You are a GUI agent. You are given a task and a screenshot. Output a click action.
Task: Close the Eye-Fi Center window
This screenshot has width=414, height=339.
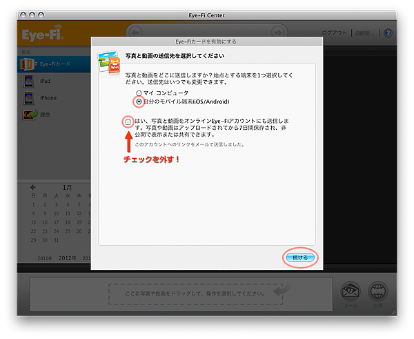[x=23, y=15]
